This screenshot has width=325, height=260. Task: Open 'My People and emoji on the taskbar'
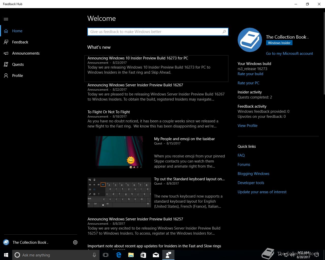[184, 139]
